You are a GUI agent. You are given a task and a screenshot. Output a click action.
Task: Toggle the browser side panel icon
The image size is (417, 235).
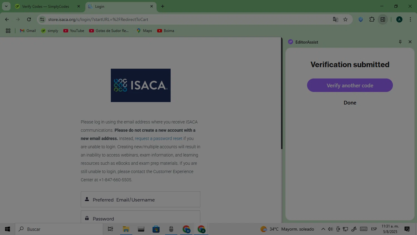[x=383, y=19]
